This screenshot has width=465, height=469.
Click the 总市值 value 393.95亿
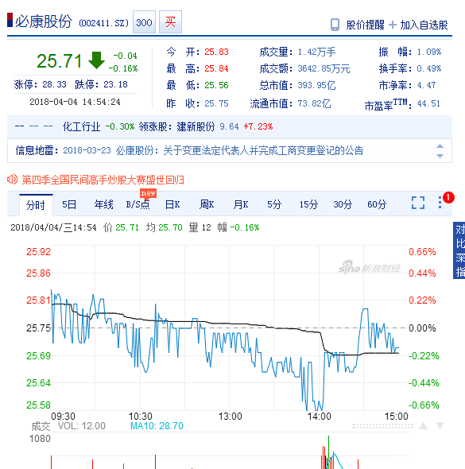click(x=316, y=86)
